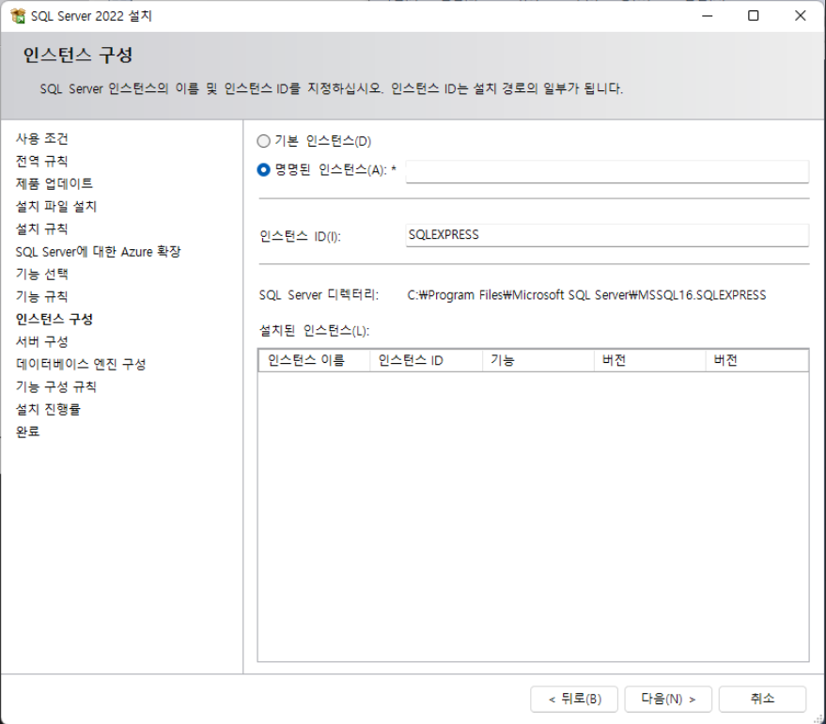826x724 pixels.
Task: Select the 사용 조건 step in sidebar
Action: point(42,138)
